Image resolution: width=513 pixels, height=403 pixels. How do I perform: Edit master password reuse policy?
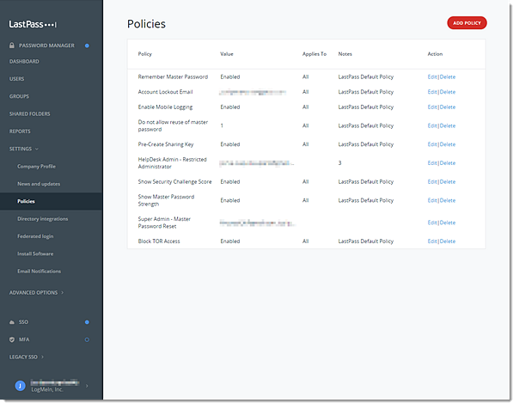pyautogui.click(x=432, y=125)
